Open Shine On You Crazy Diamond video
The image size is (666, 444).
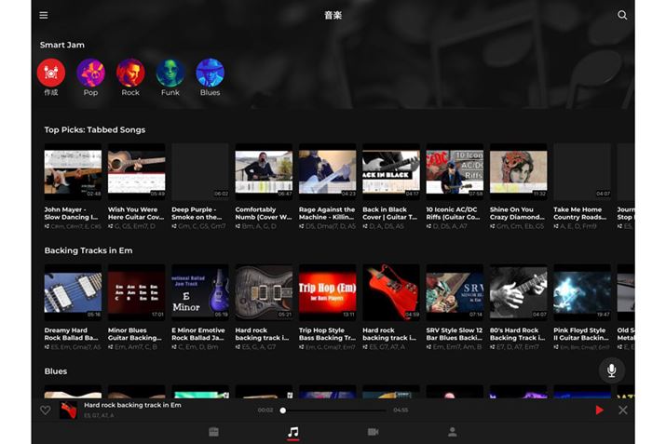[x=519, y=186]
